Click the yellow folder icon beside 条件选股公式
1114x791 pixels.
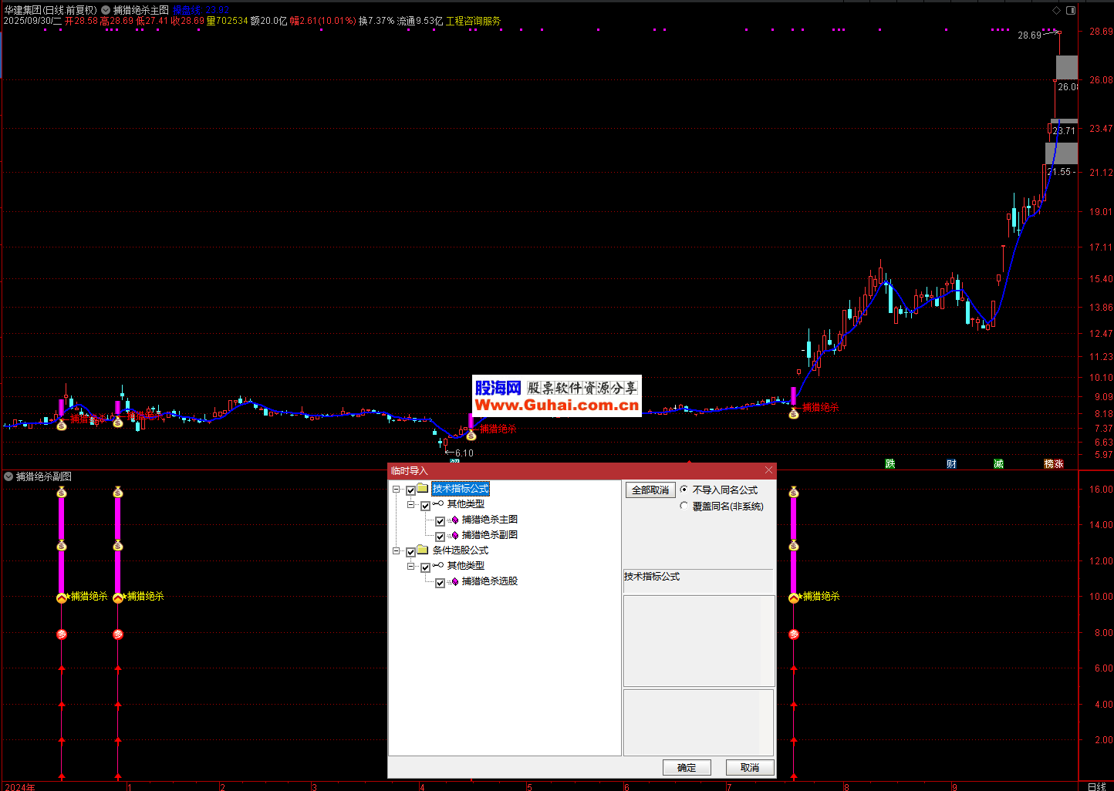423,550
